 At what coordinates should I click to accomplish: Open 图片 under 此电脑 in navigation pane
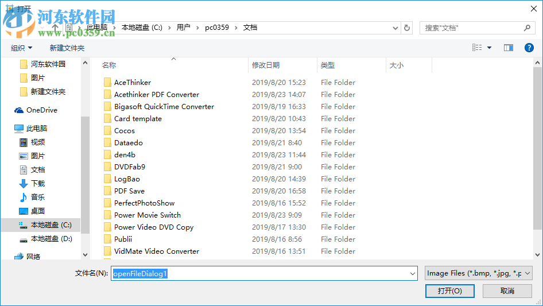pyautogui.click(x=32, y=156)
